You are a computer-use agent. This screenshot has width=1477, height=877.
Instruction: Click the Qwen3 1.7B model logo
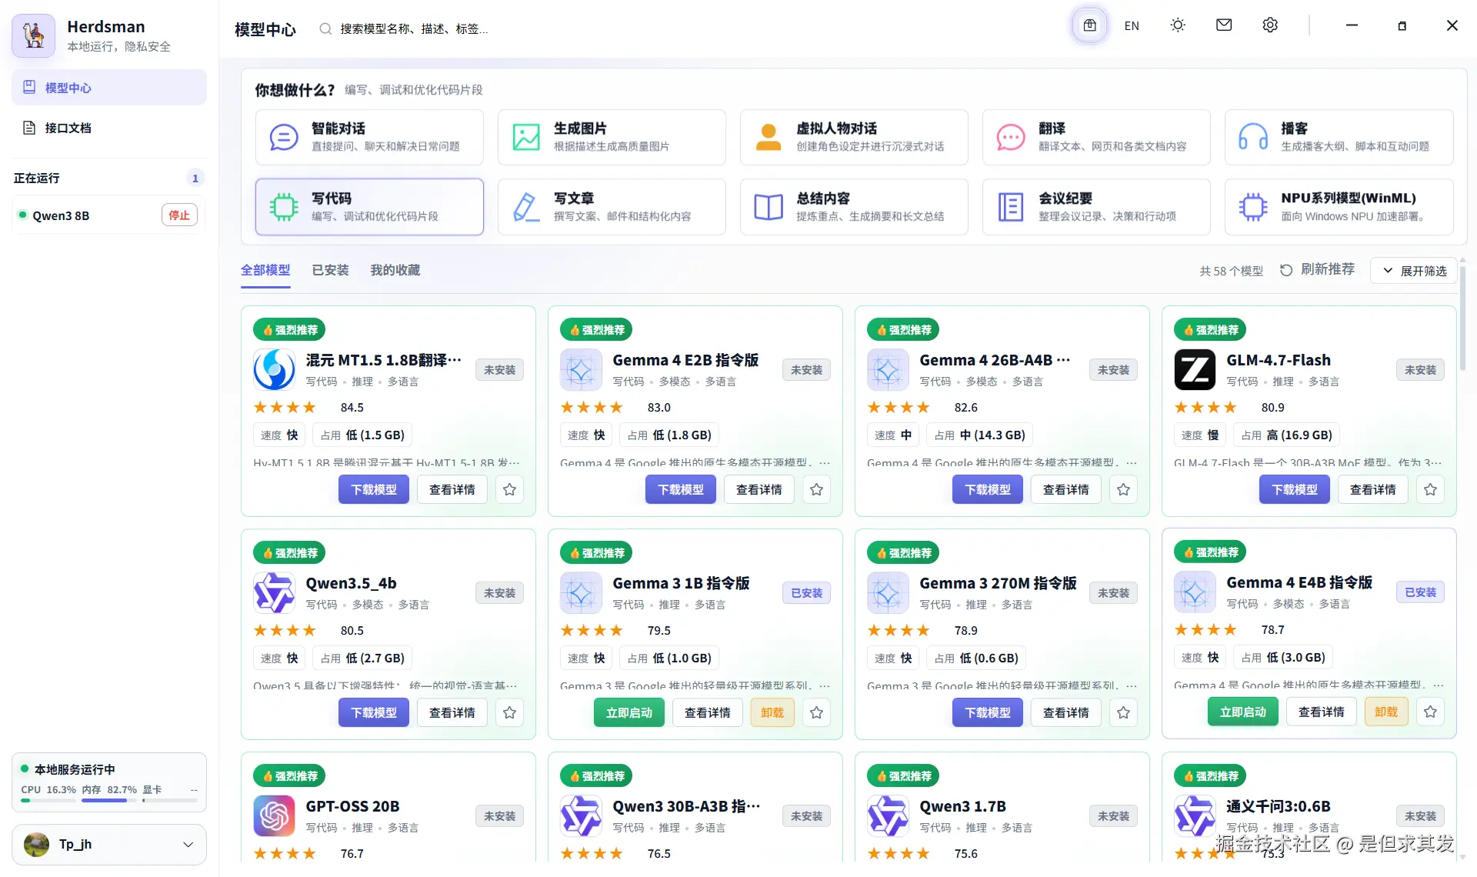click(x=888, y=815)
